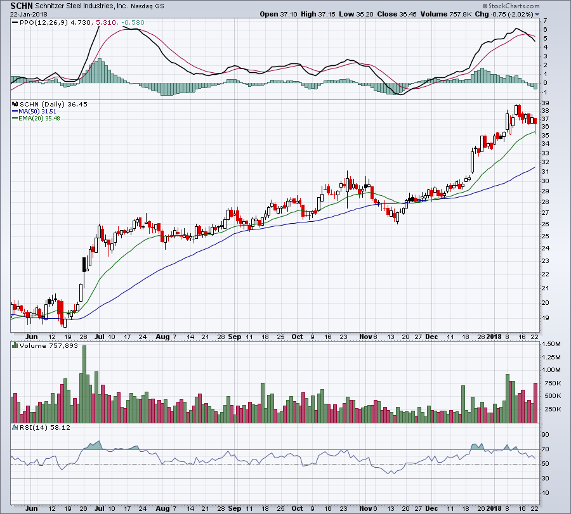The image size is (571, 514).
Task: Select the SCHN ticker symbol in header
Action: pos(22,6)
